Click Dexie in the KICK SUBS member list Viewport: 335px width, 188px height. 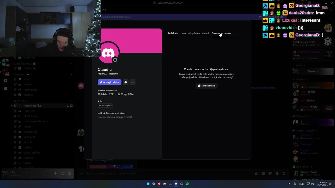pos(313,173)
